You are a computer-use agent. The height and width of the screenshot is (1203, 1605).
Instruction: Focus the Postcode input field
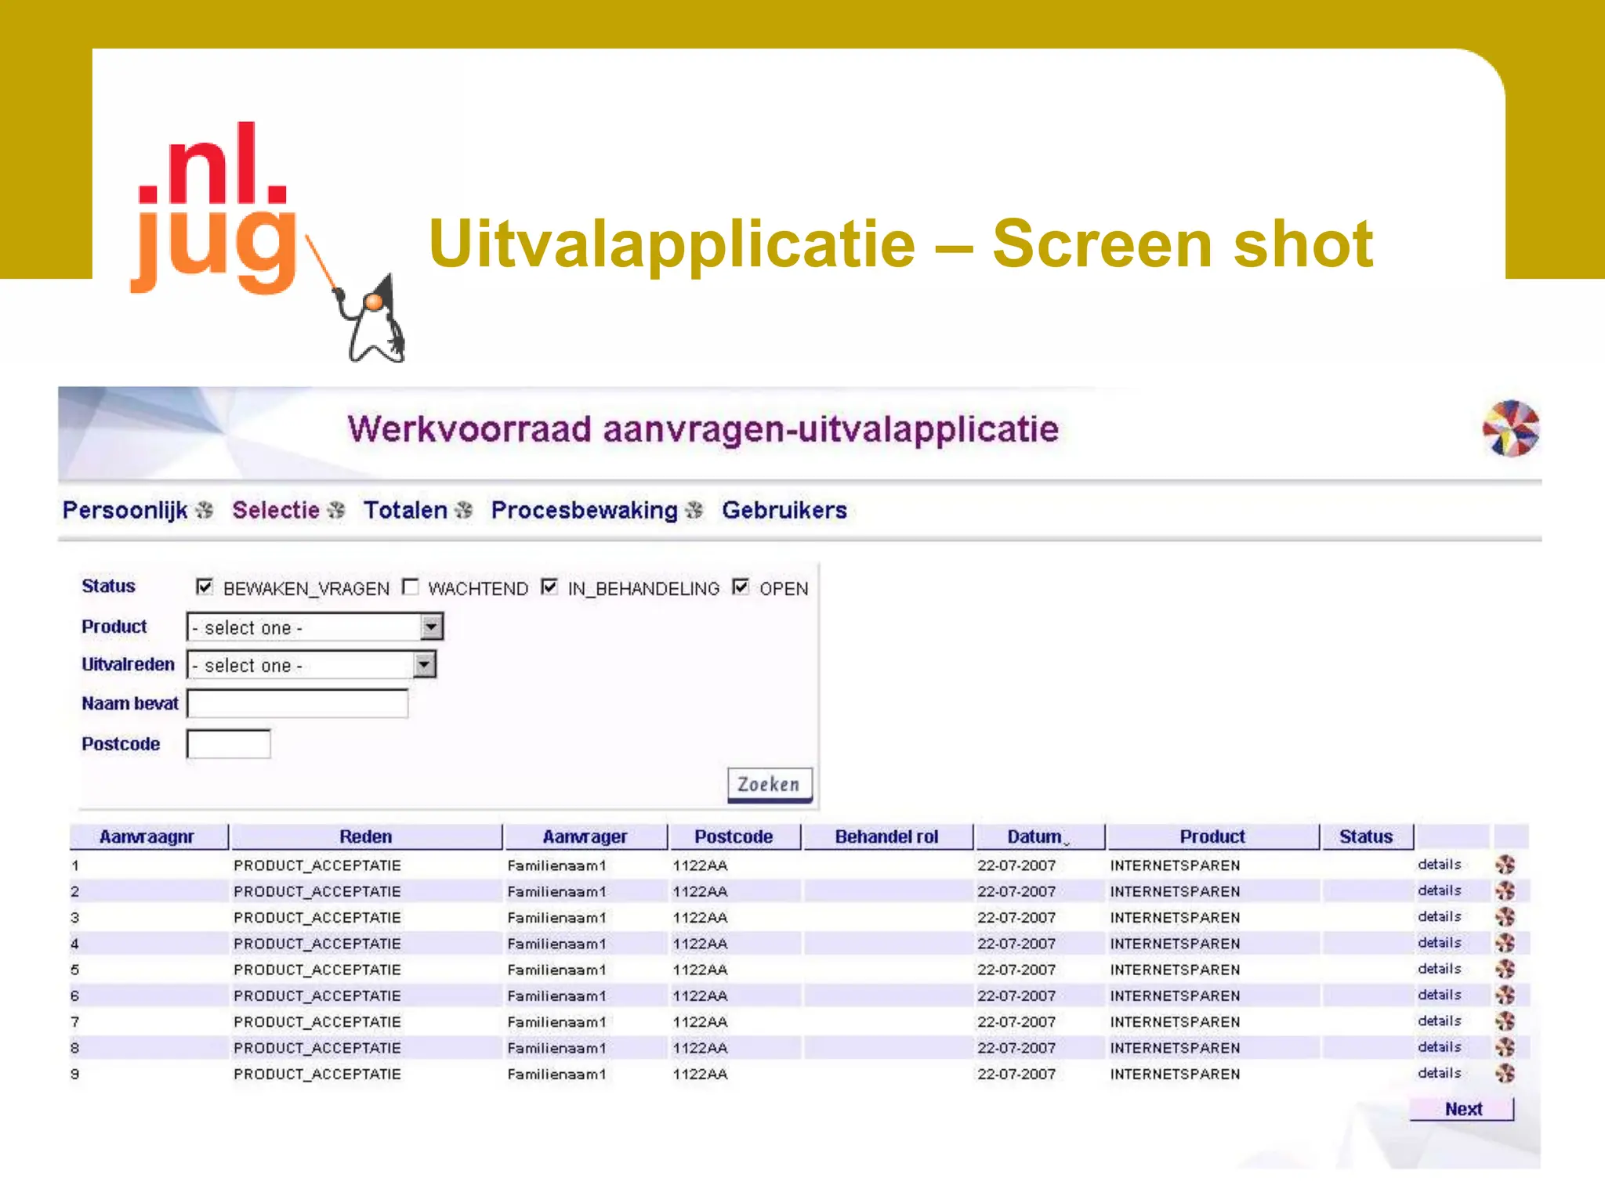229,744
